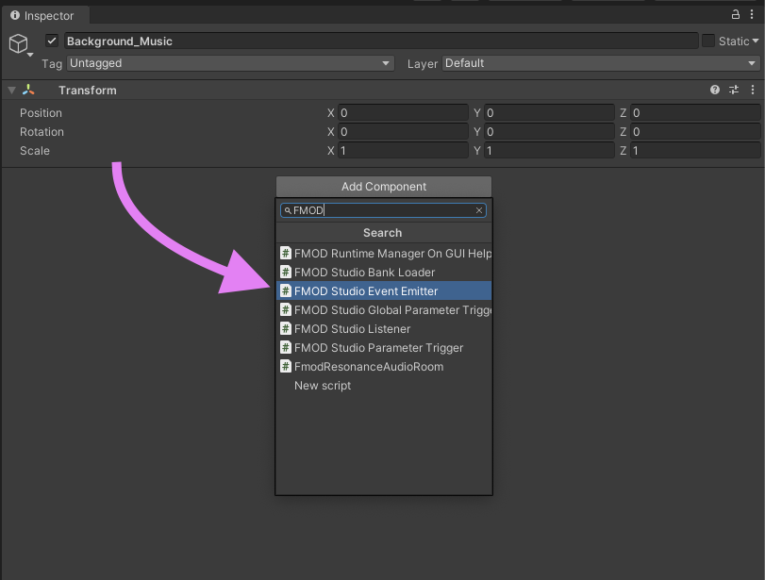Open the Static flags dropdown arrow
Image resolution: width=765 pixels, height=580 pixels.
point(755,41)
